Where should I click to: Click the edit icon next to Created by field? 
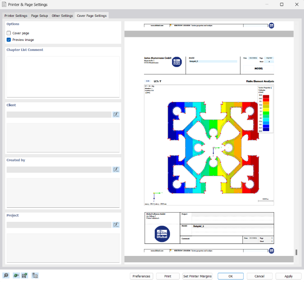116,169
